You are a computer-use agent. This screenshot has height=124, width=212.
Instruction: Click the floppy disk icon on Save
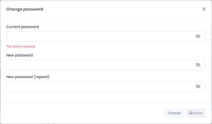191,113
